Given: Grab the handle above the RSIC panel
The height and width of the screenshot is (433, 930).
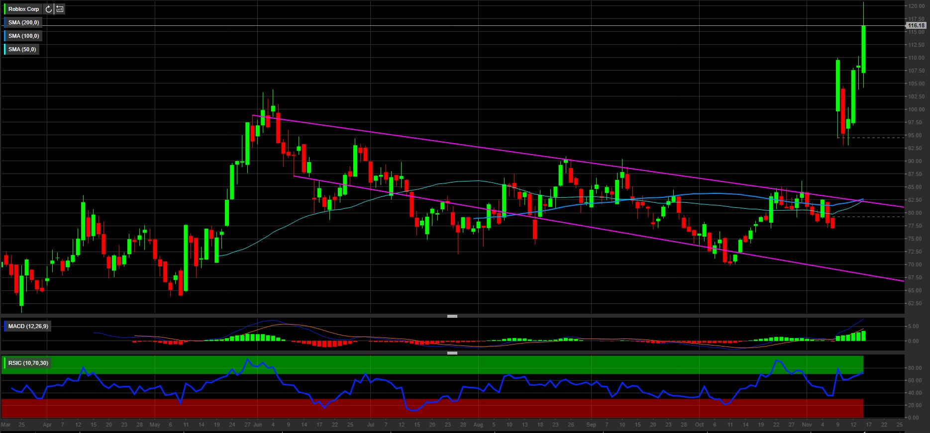Looking at the screenshot, I should coord(452,353).
